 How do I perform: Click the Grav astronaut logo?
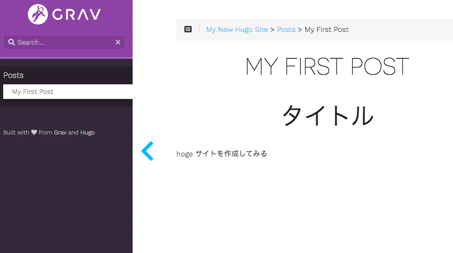pos(38,15)
